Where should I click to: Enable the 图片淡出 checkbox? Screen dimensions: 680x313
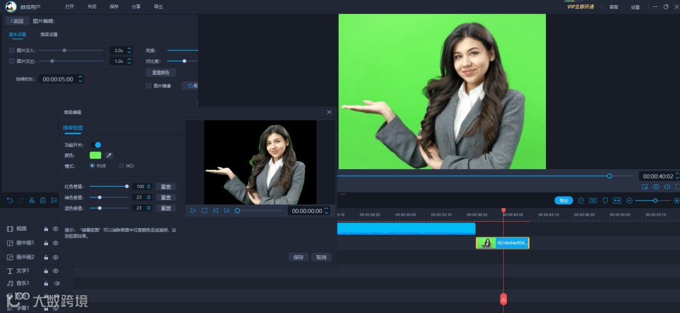click(x=12, y=61)
